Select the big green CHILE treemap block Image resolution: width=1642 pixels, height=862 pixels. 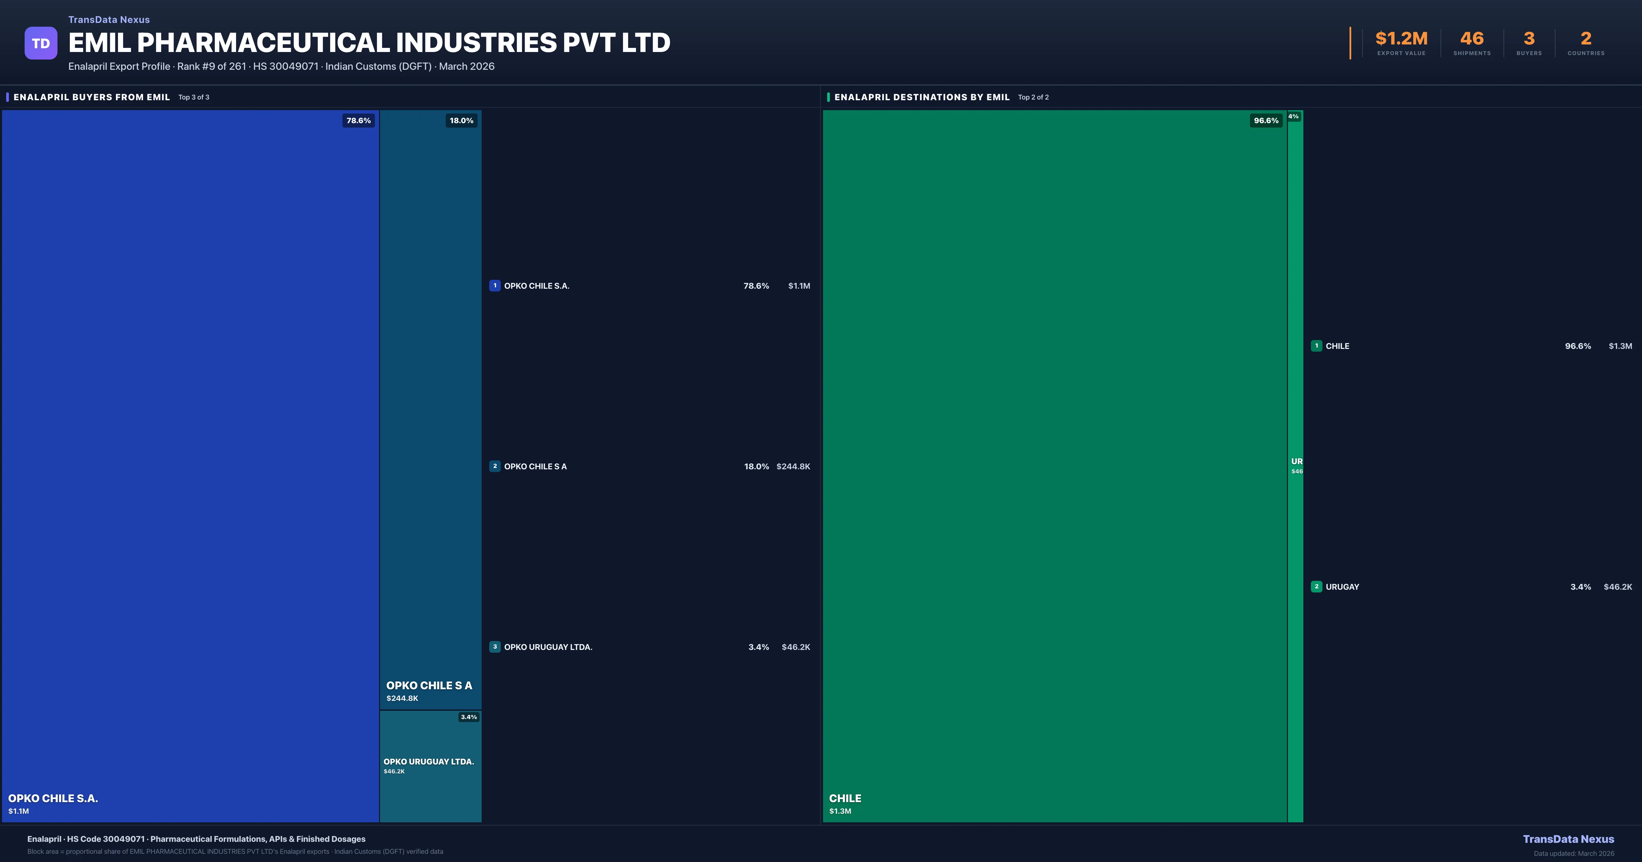[1055, 466]
